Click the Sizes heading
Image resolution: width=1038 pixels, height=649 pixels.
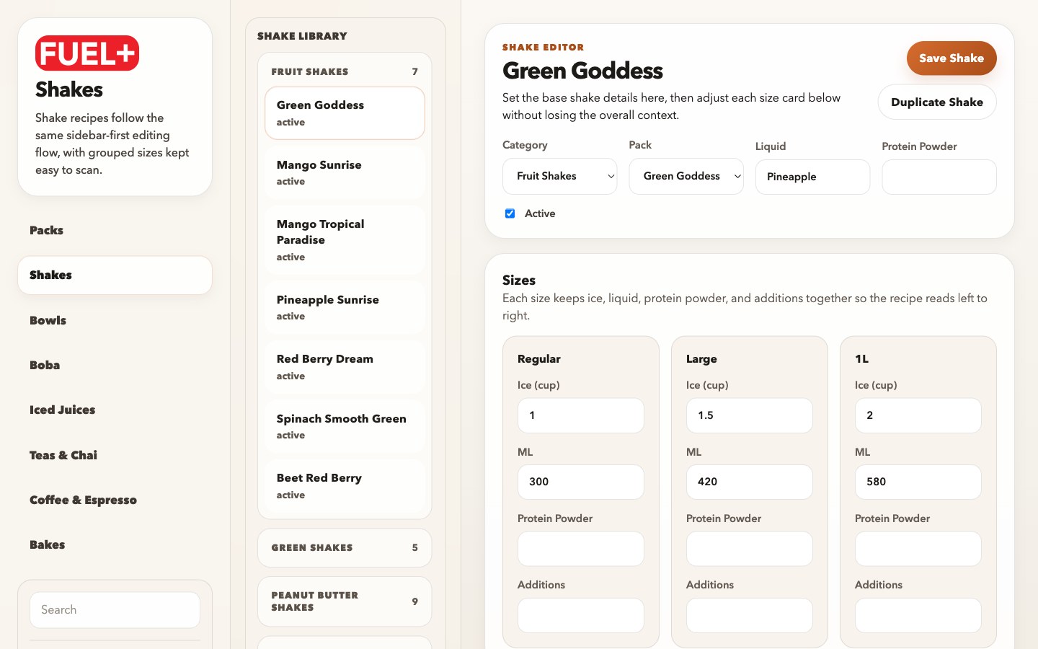(x=519, y=280)
